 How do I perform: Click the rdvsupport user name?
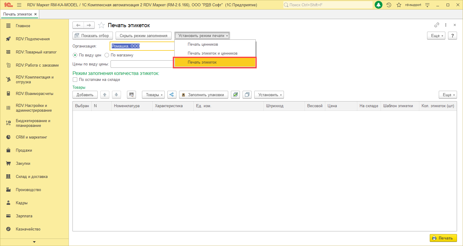click(x=413, y=5)
